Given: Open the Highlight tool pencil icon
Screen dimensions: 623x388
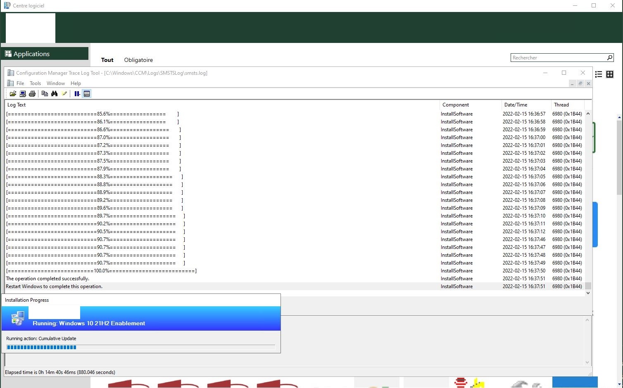Looking at the screenshot, I should tap(64, 94).
